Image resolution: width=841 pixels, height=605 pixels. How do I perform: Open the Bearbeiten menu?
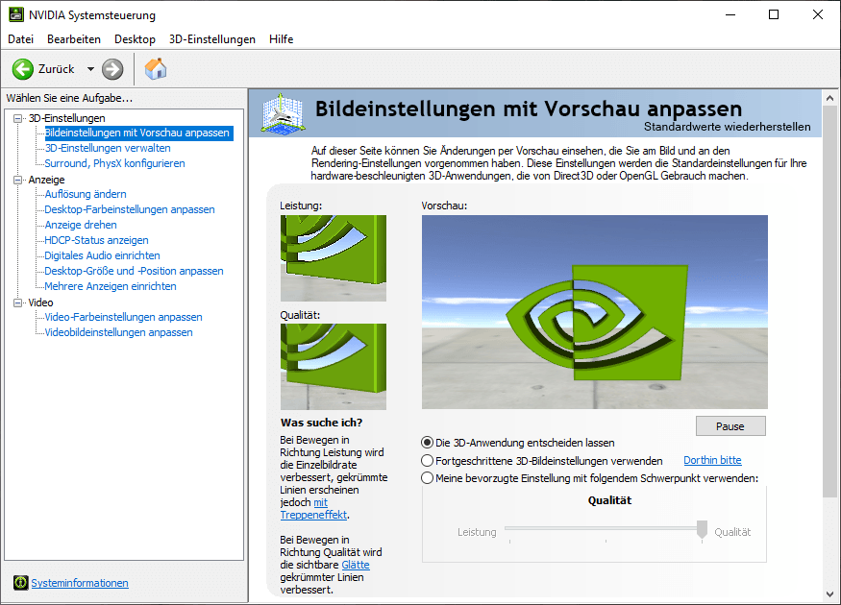(73, 39)
